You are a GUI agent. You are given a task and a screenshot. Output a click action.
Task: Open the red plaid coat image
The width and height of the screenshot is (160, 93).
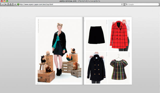pyautogui.click(x=119, y=35)
